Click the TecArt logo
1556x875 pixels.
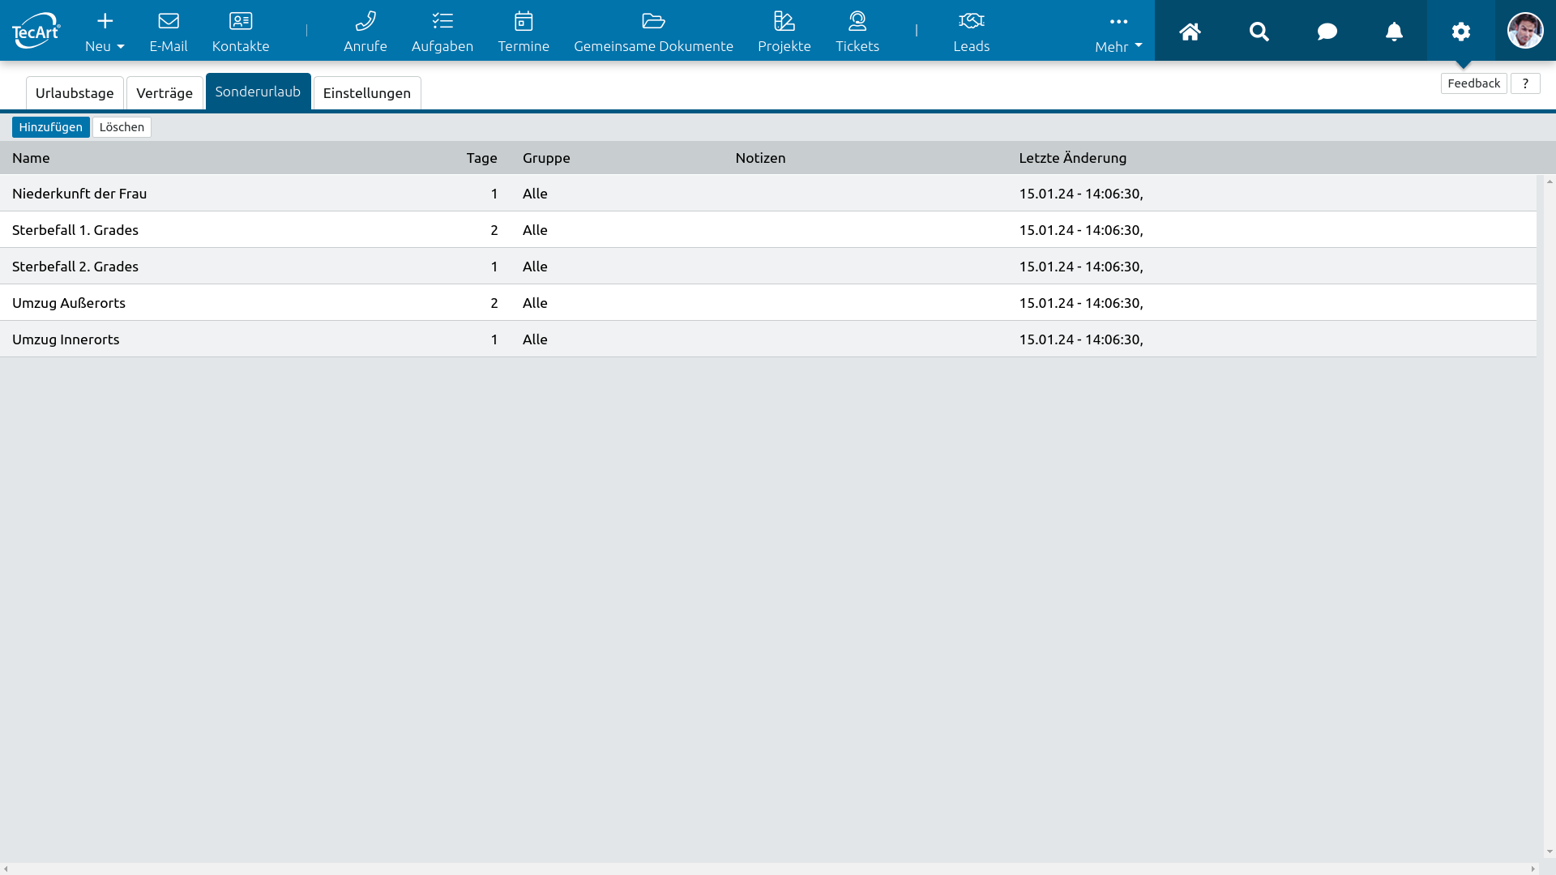pyautogui.click(x=36, y=31)
